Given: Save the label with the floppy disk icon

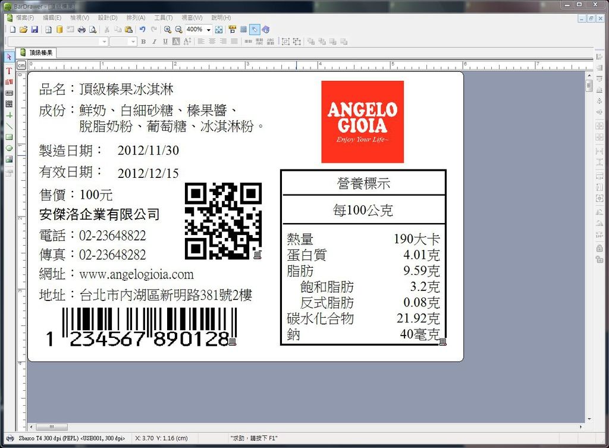Looking at the screenshot, I should [x=34, y=30].
